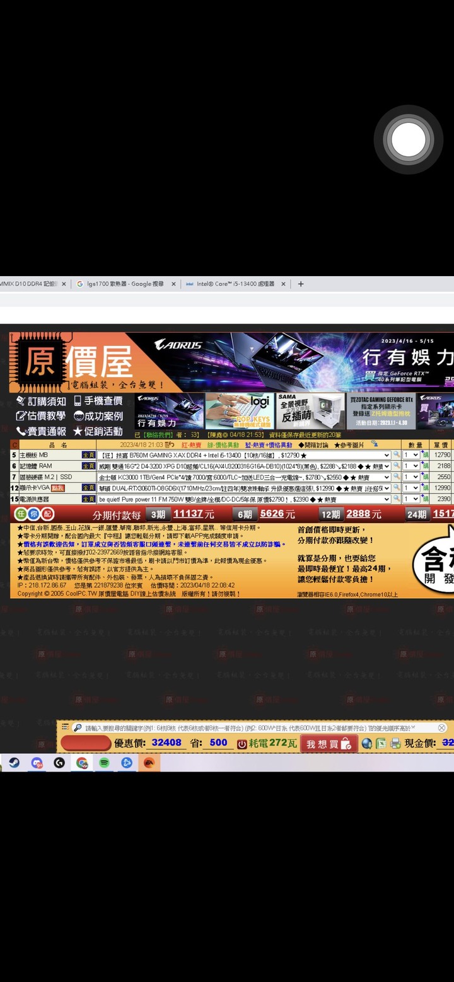Click magnifier icon in 主機板 MB row
This screenshot has width=454, height=982.
(x=397, y=454)
